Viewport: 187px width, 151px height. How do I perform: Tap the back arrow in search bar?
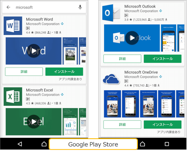[8, 7]
